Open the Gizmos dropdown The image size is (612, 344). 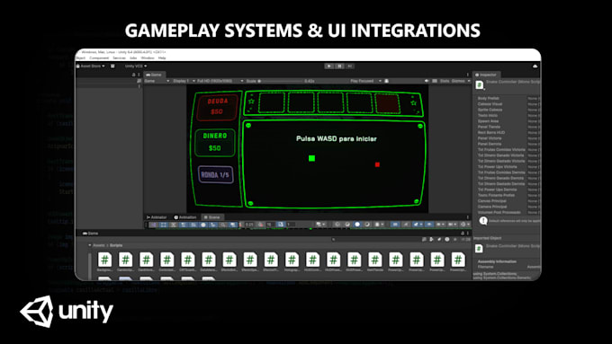pos(461,81)
